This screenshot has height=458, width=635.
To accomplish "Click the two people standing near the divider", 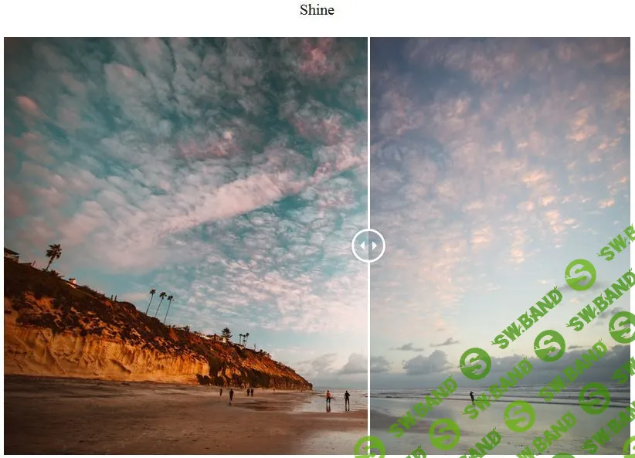I will pyautogui.click(x=338, y=400).
